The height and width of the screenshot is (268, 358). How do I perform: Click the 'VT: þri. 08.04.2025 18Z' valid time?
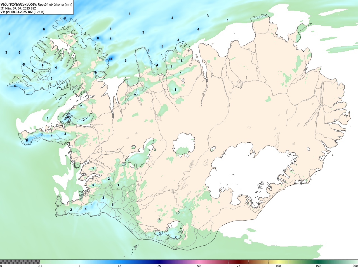tap(17, 12)
